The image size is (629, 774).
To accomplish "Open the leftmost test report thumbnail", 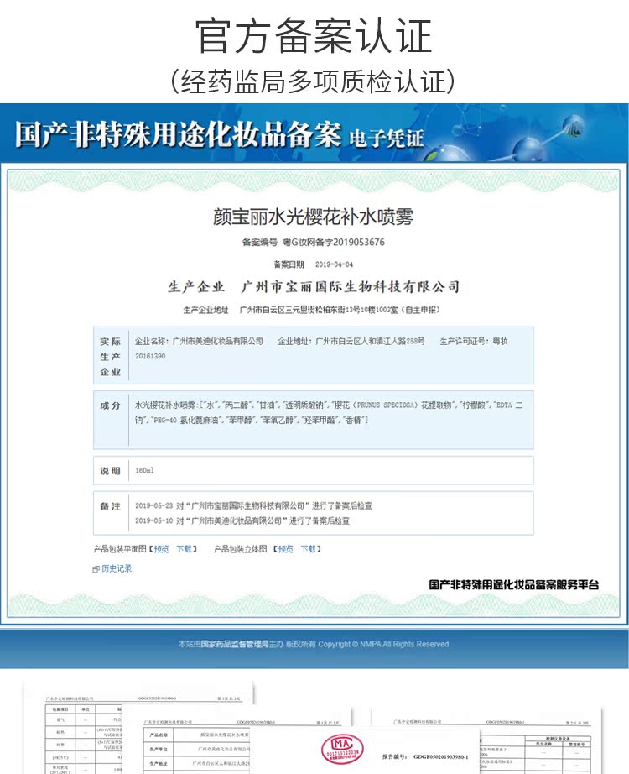I will pyautogui.click(x=74, y=728).
